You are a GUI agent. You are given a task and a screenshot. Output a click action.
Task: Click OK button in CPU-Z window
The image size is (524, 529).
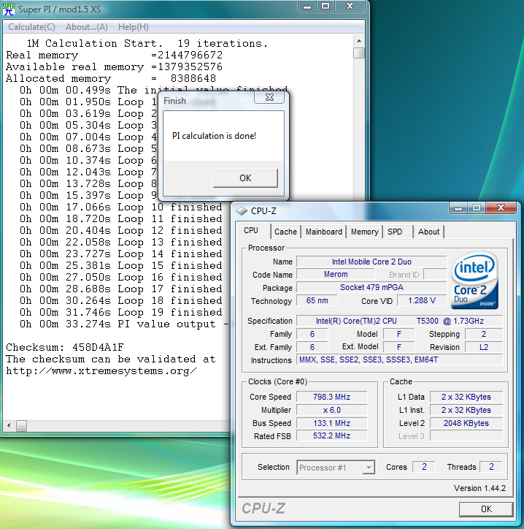486,509
